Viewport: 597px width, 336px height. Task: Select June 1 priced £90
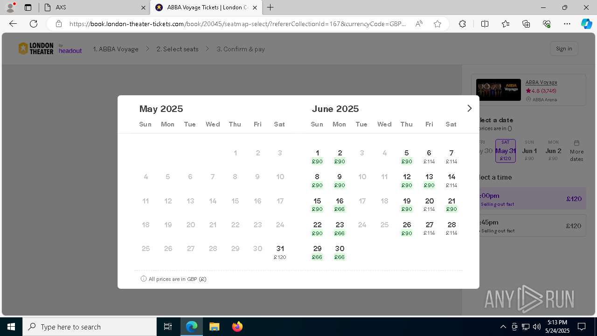[x=317, y=156]
